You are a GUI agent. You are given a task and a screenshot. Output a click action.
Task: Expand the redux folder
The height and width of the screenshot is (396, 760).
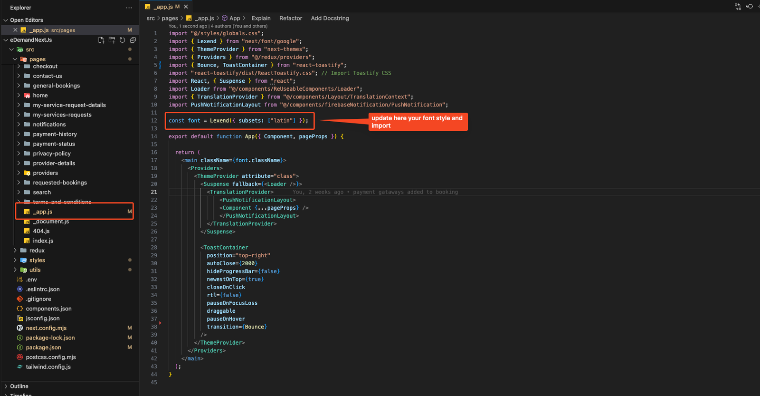pyautogui.click(x=37, y=251)
